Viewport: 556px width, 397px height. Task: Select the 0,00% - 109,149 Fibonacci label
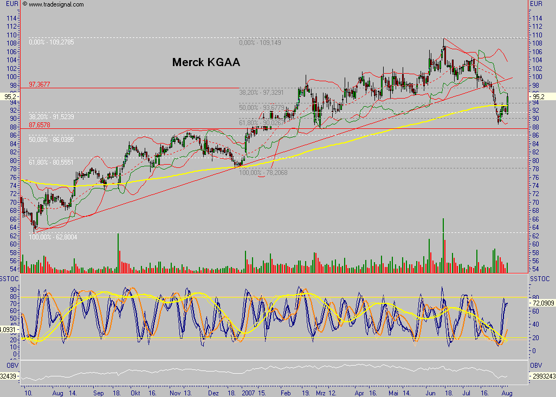click(260, 43)
